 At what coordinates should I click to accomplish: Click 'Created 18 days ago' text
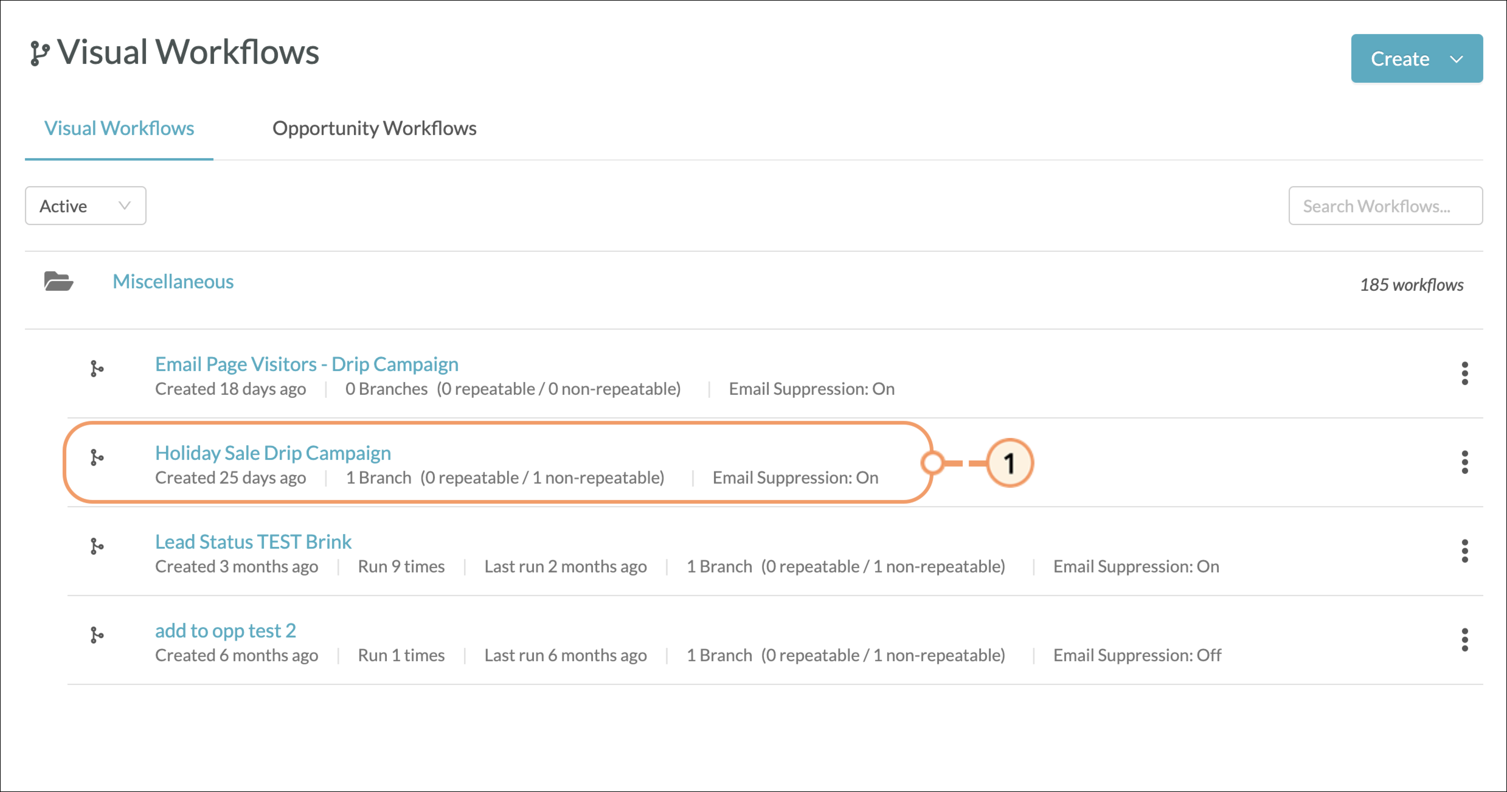pyautogui.click(x=230, y=389)
